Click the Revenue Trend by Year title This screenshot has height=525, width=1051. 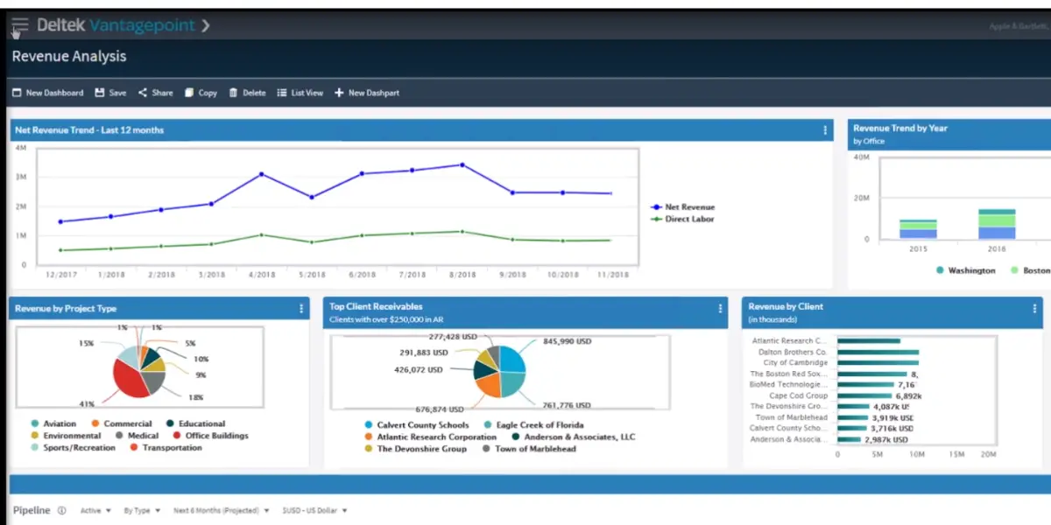900,128
